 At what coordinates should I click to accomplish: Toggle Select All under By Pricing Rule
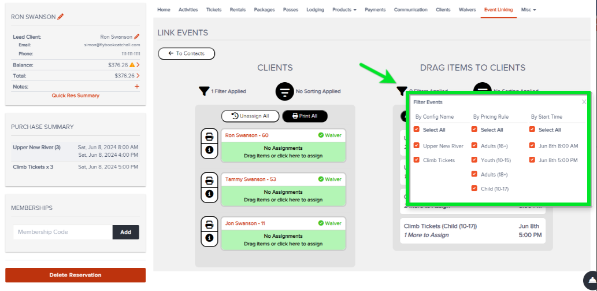(474, 130)
